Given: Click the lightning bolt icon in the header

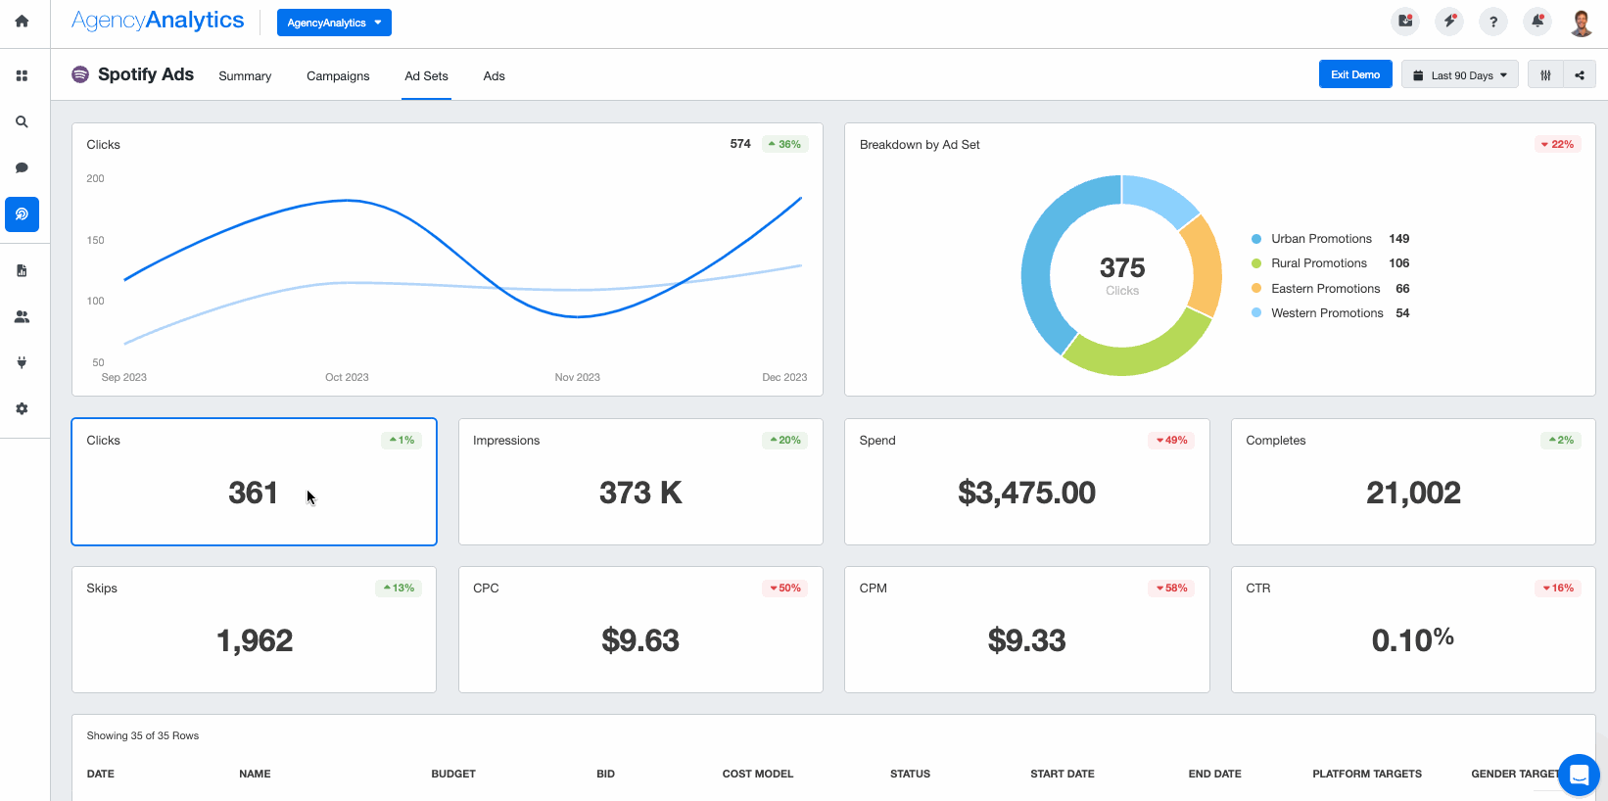Looking at the screenshot, I should [1449, 22].
